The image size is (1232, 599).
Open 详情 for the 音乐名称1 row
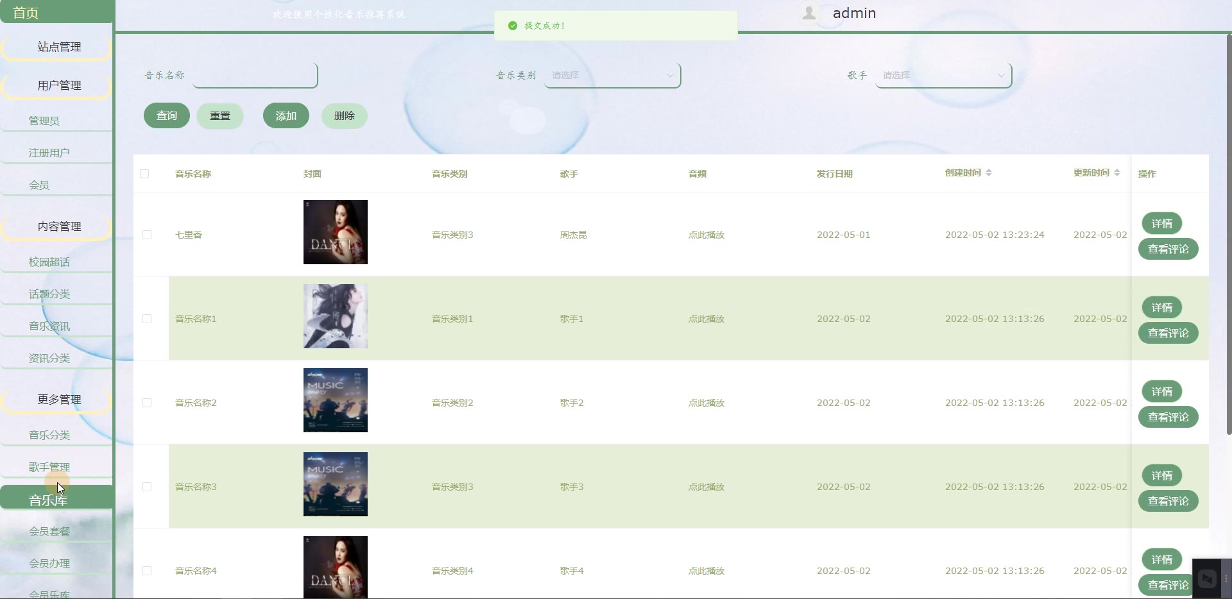(1162, 307)
